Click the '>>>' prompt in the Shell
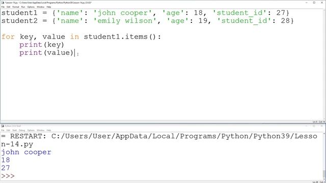 coord(8,176)
